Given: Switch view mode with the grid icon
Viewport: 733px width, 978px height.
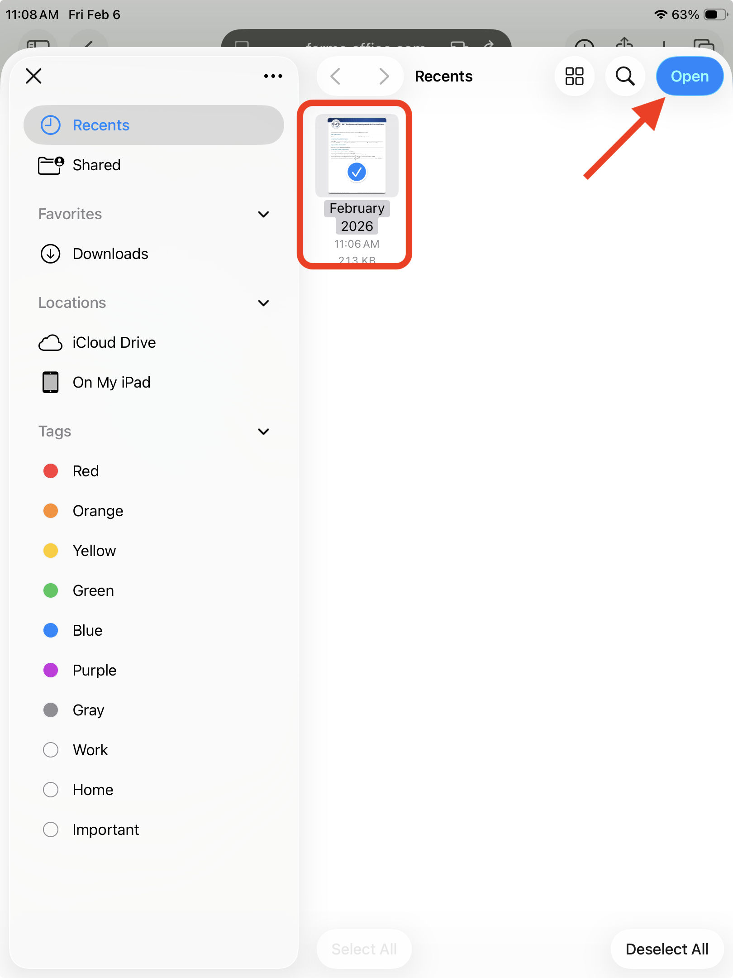Looking at the screenshot, I should pos(575,76).
